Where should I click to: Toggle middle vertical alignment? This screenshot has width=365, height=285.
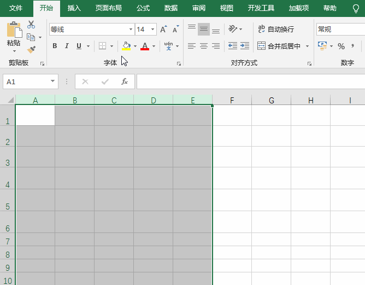tap(204, 29)
